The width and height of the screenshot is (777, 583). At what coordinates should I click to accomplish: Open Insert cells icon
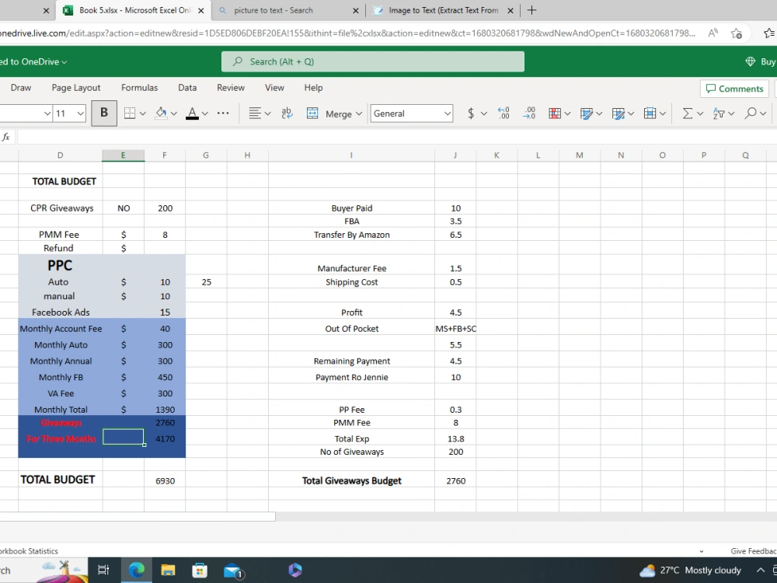point(650,113)
